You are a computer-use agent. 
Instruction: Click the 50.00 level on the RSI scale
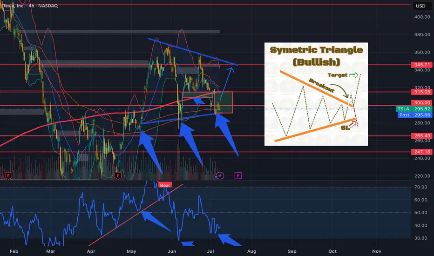pyautogui.click(x=420, y=213)
